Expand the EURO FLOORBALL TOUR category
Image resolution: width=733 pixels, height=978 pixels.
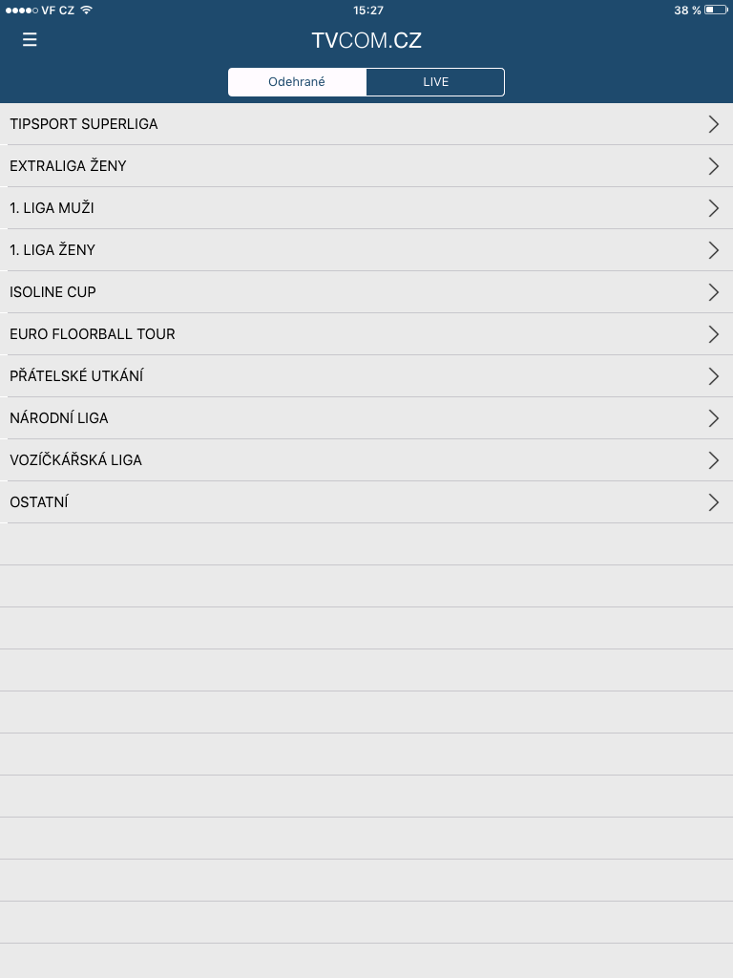366,333
